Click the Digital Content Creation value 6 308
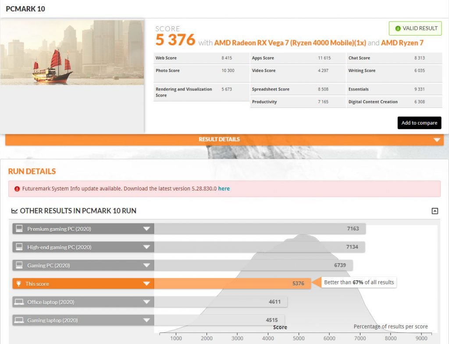 click(420, 102)
